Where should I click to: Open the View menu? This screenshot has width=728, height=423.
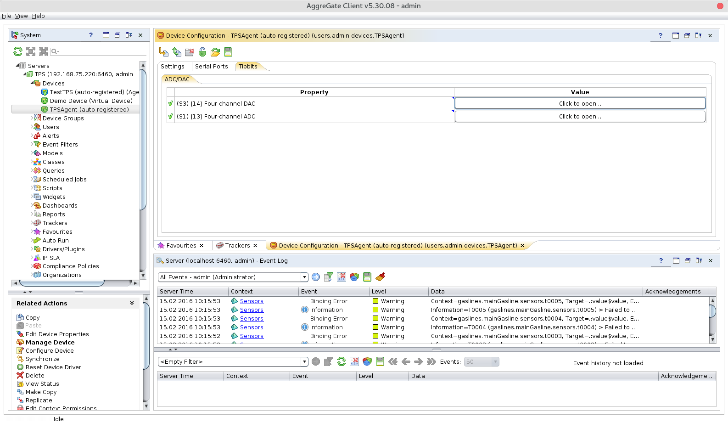pyautogui.click(x=22, y=16)
